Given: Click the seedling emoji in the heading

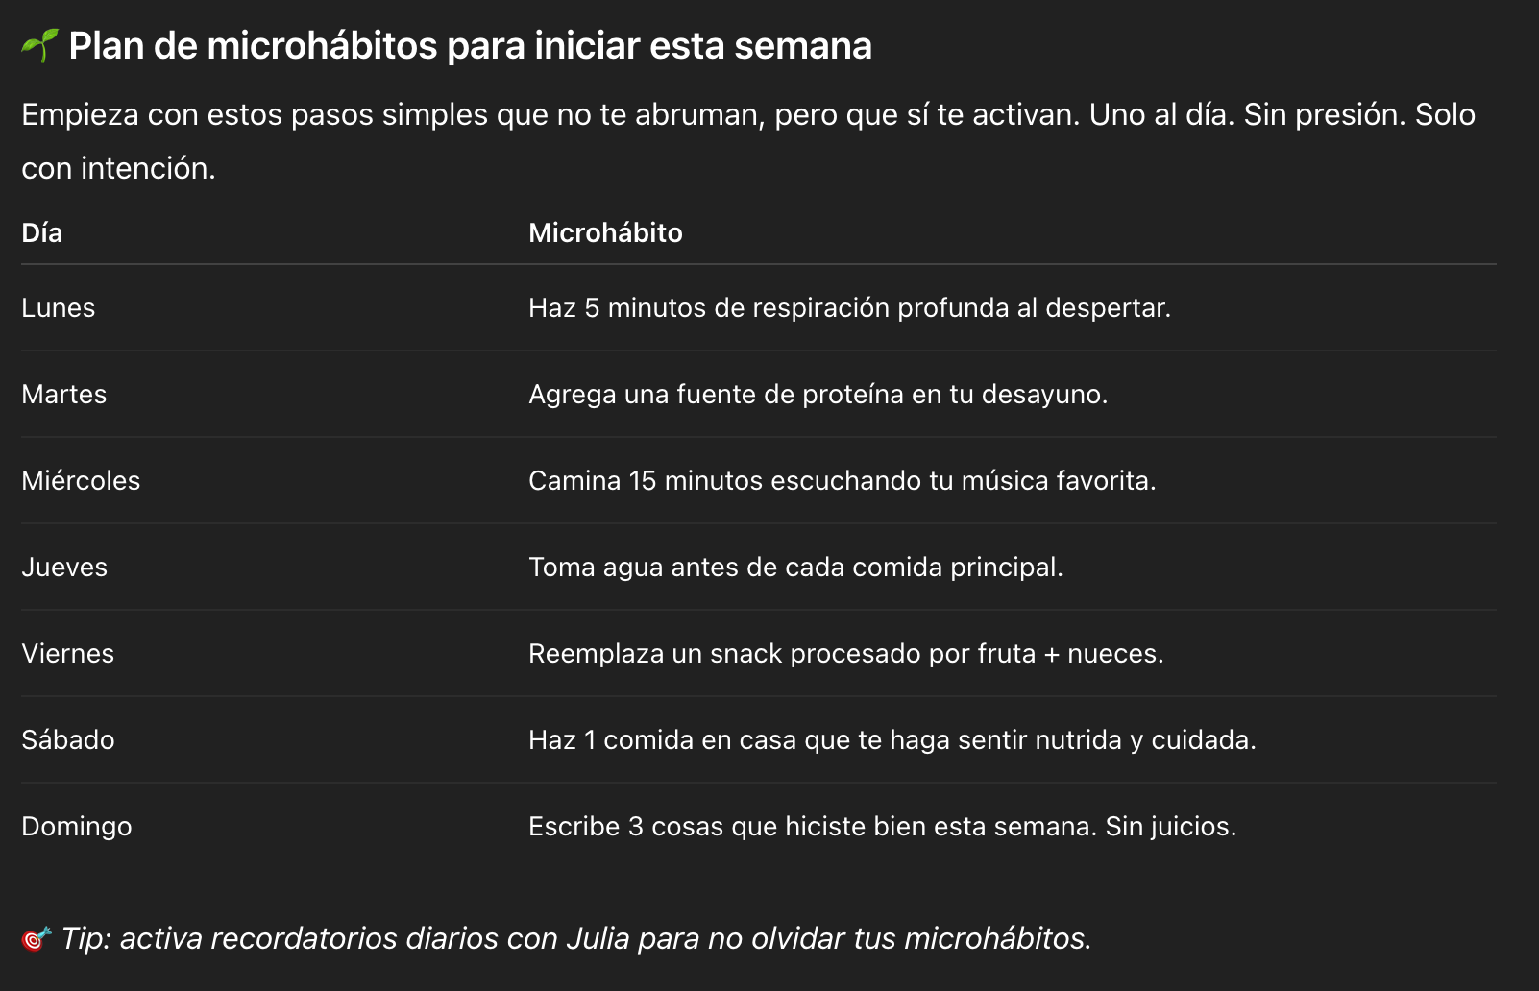Looking at the screenshot, I should point(39,45).
